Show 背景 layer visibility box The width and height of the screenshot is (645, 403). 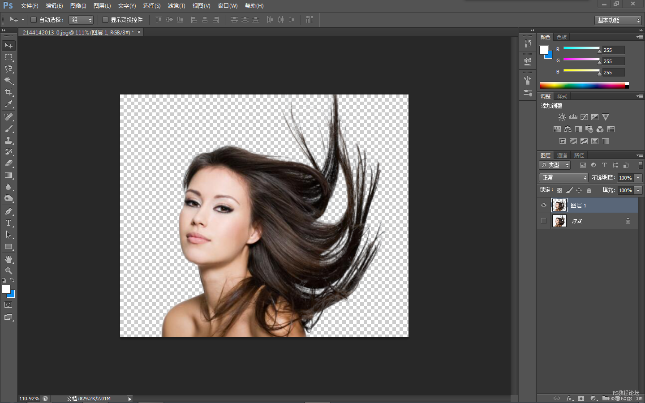544,221
